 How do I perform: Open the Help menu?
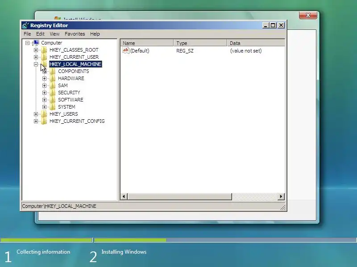(95, 34)
